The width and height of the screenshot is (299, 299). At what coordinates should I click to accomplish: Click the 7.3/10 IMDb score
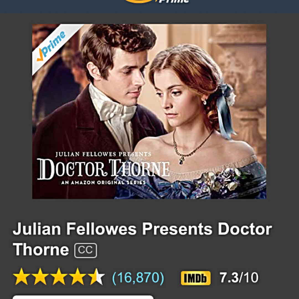(239, 277)
